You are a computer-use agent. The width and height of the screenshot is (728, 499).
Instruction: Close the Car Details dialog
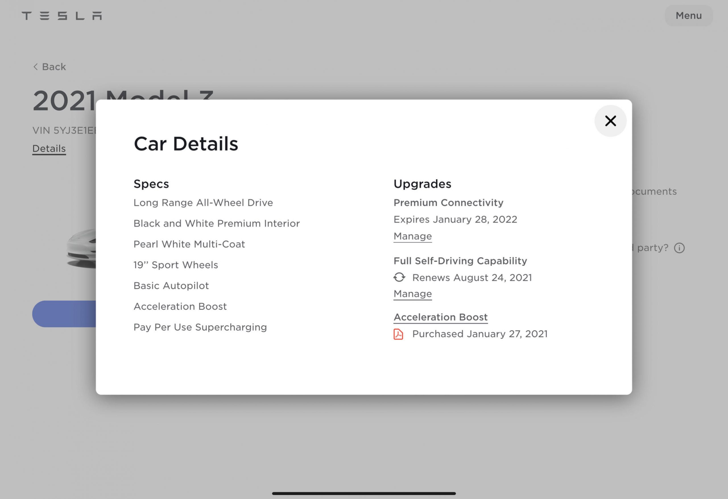pos(610,121)
